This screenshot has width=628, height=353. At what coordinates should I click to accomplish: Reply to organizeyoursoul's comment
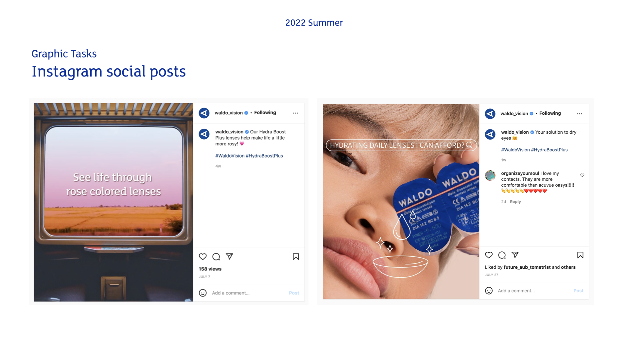click(x=515, y=202)
